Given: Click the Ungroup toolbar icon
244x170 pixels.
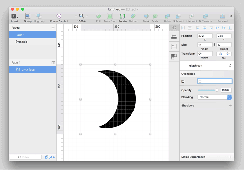Looking at the screenshot, I should (x=39, y=16).
